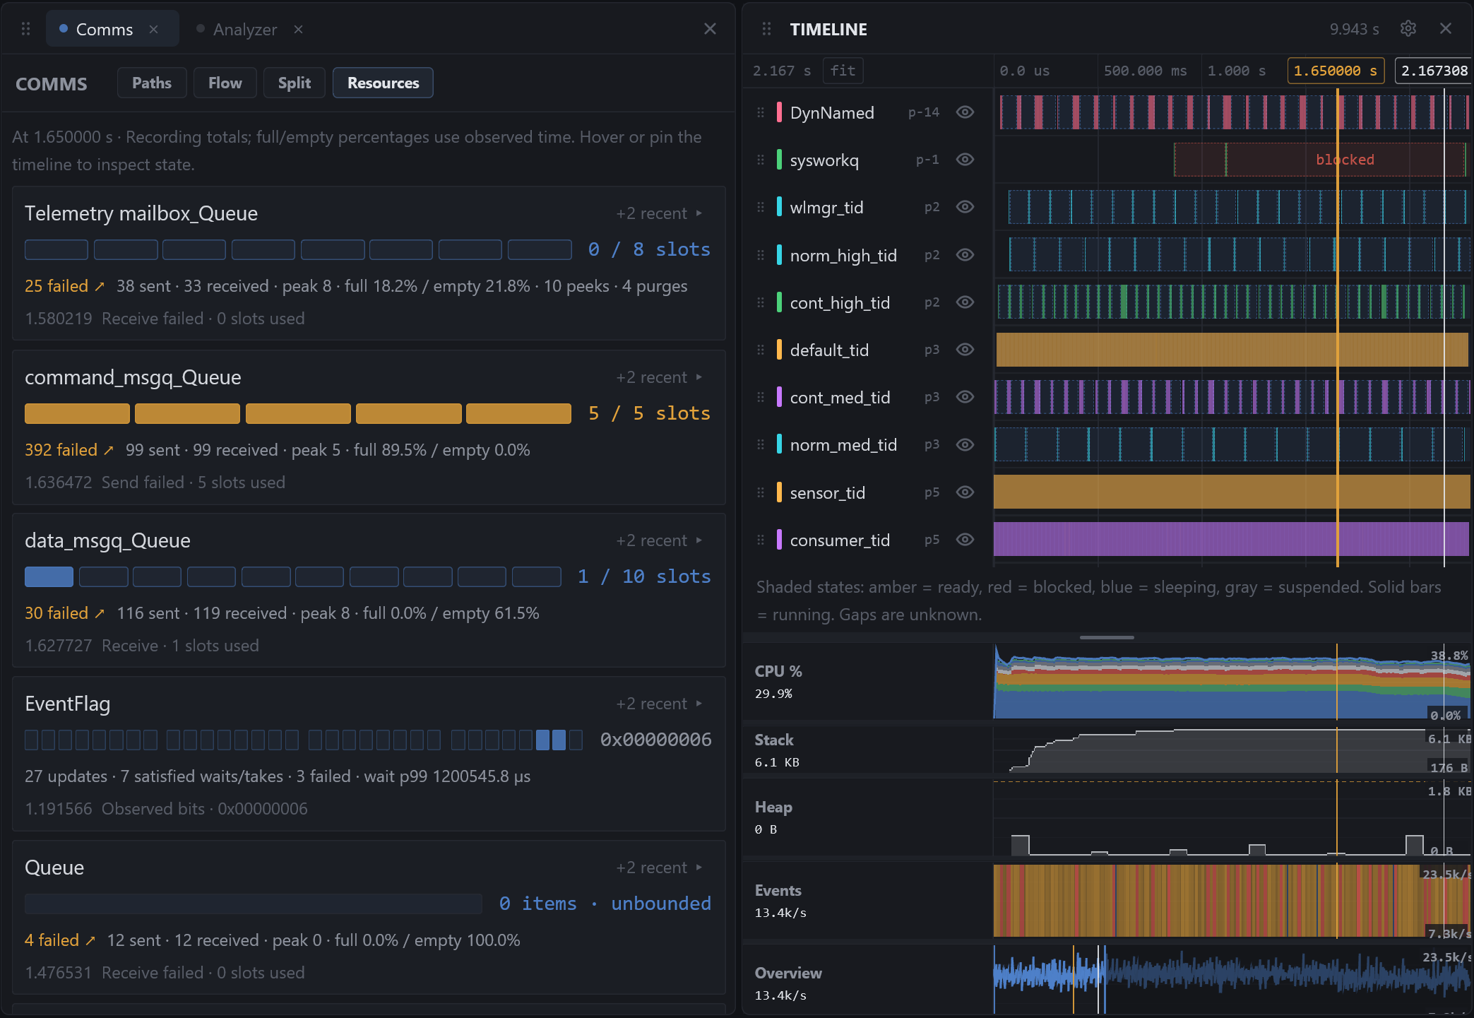
Task: Open the timeline settings gear
Action: (1408, 28)
